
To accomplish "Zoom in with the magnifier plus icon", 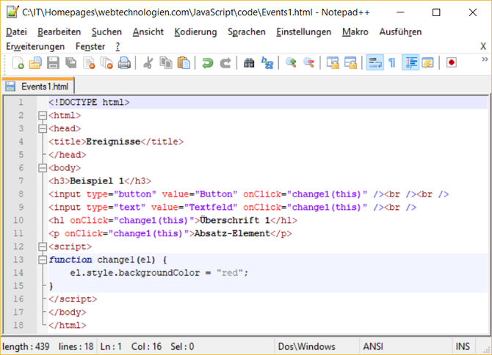I will (x=292, y=63).
